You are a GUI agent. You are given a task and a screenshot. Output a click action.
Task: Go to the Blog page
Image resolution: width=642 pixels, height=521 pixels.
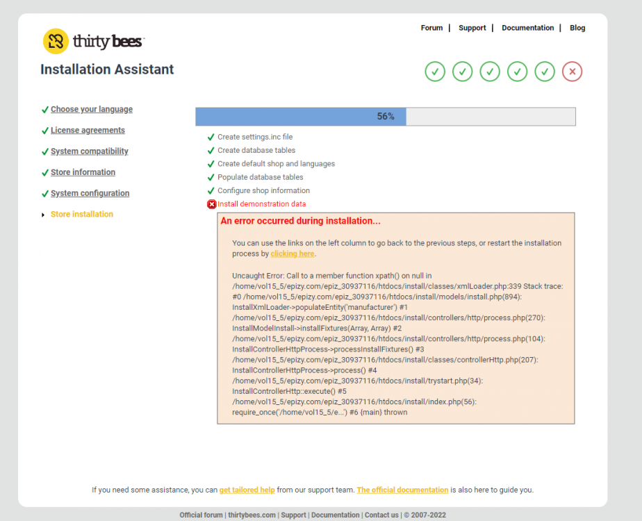pos(577,28)
